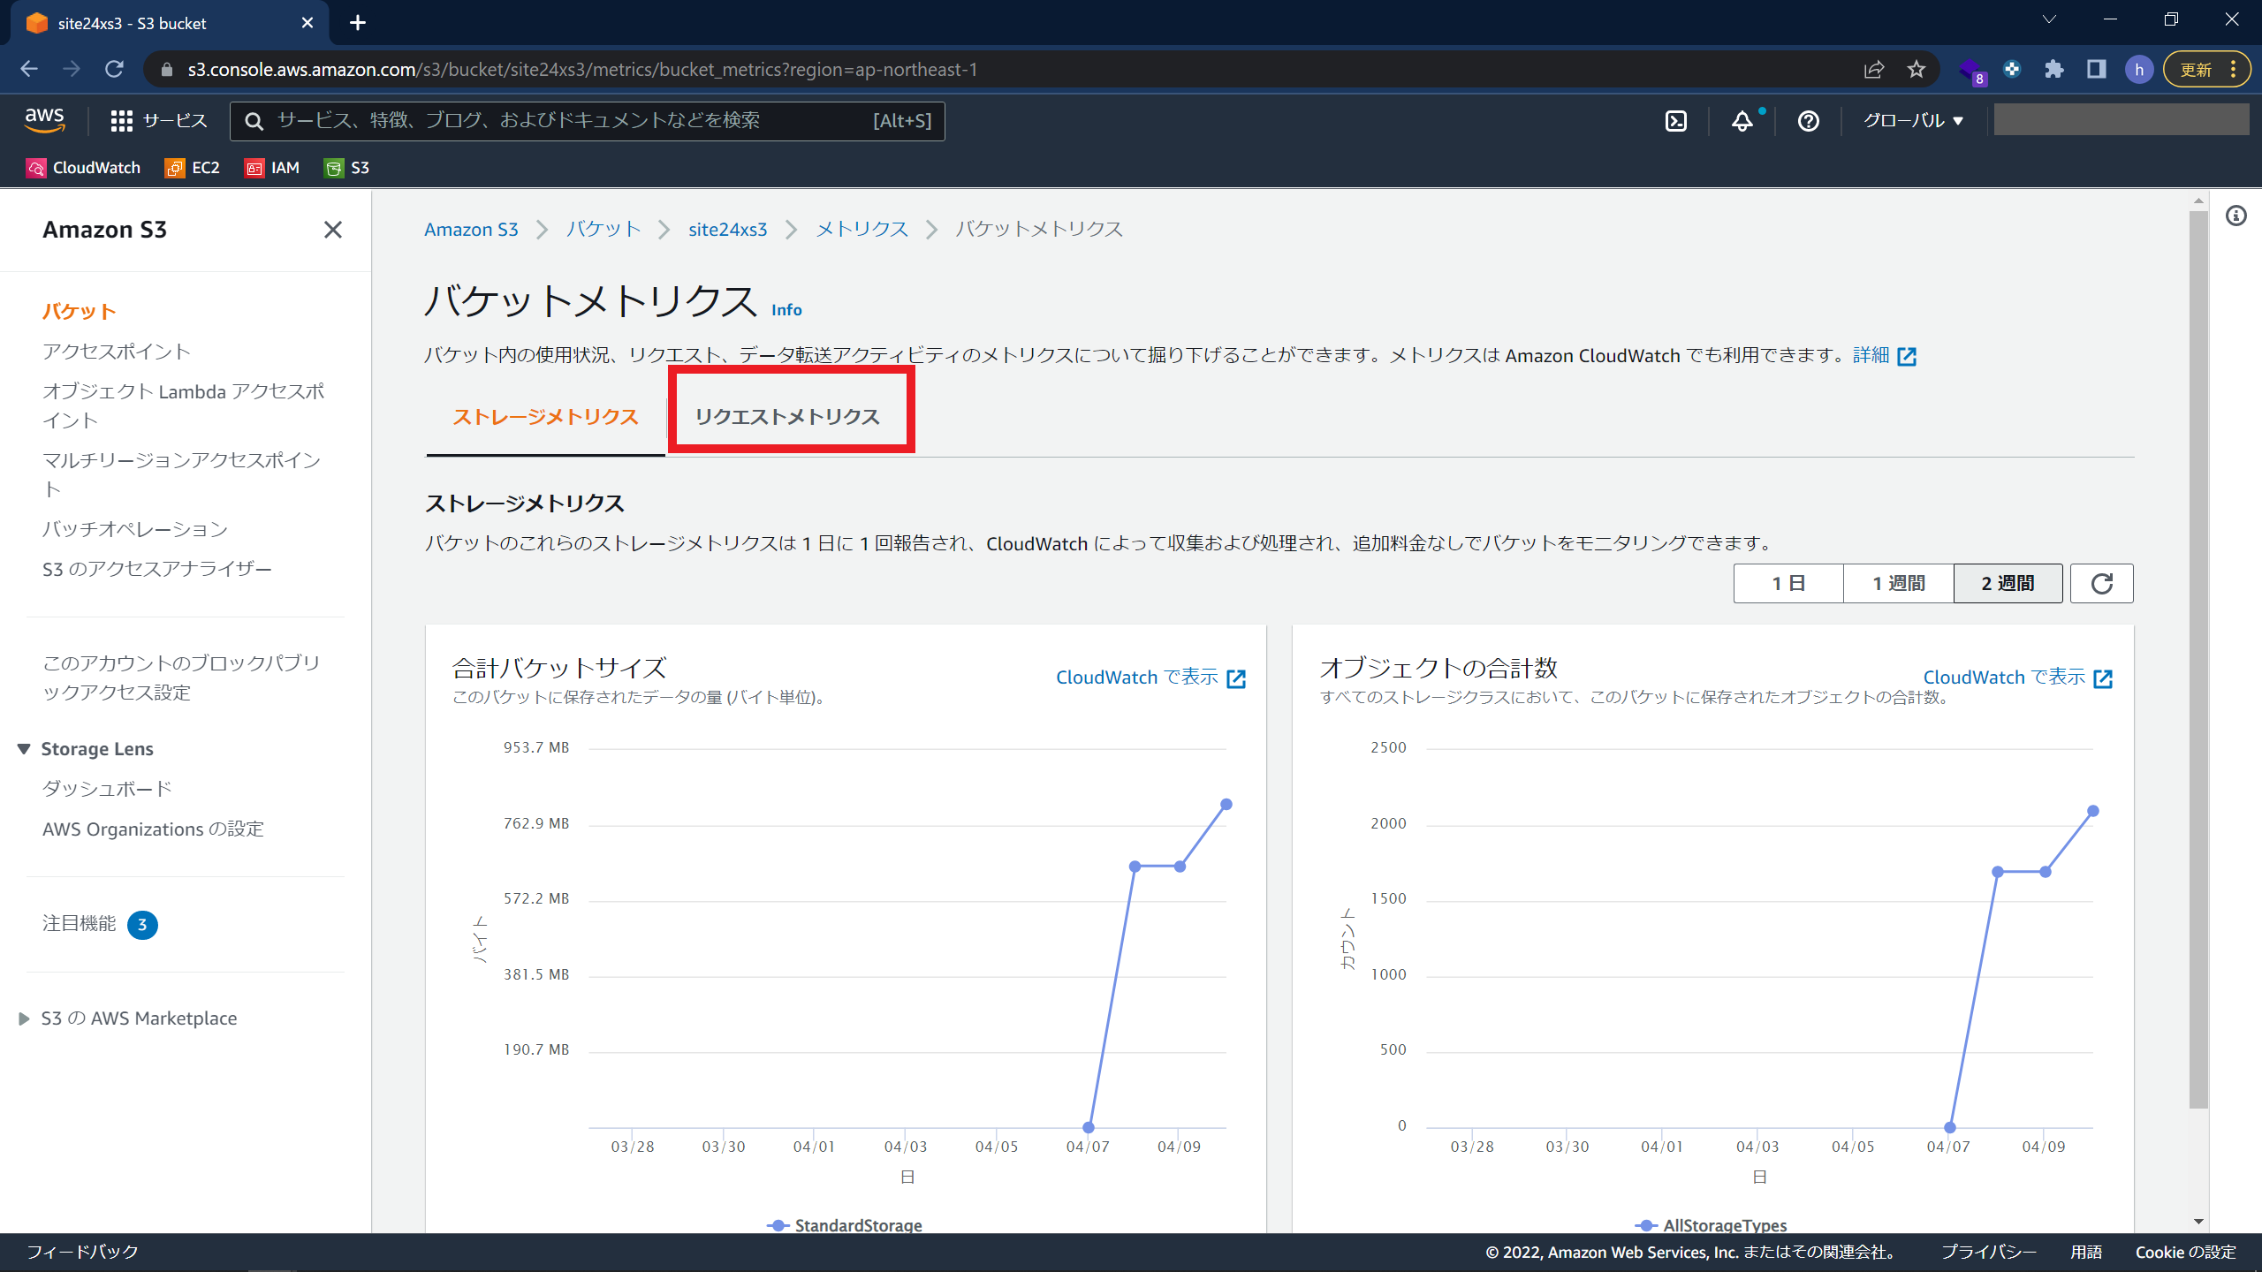Click the プライバシー footer link
The image size is (2262, 1272).
[x=1988, y=1253]
